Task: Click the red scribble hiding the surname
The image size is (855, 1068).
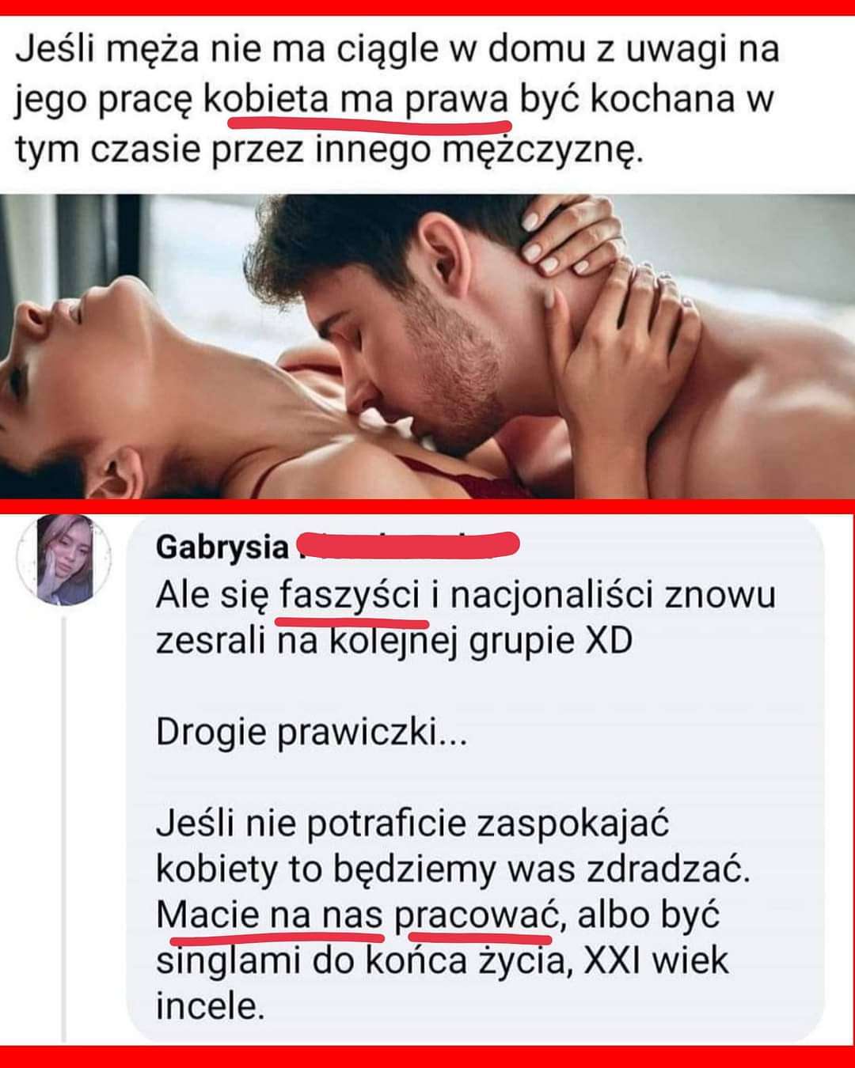Action: tap(408, 545)
